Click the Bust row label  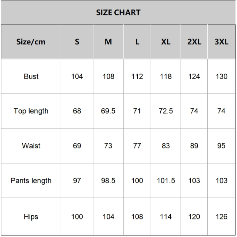pyautogui.click(x=31, y=76)
